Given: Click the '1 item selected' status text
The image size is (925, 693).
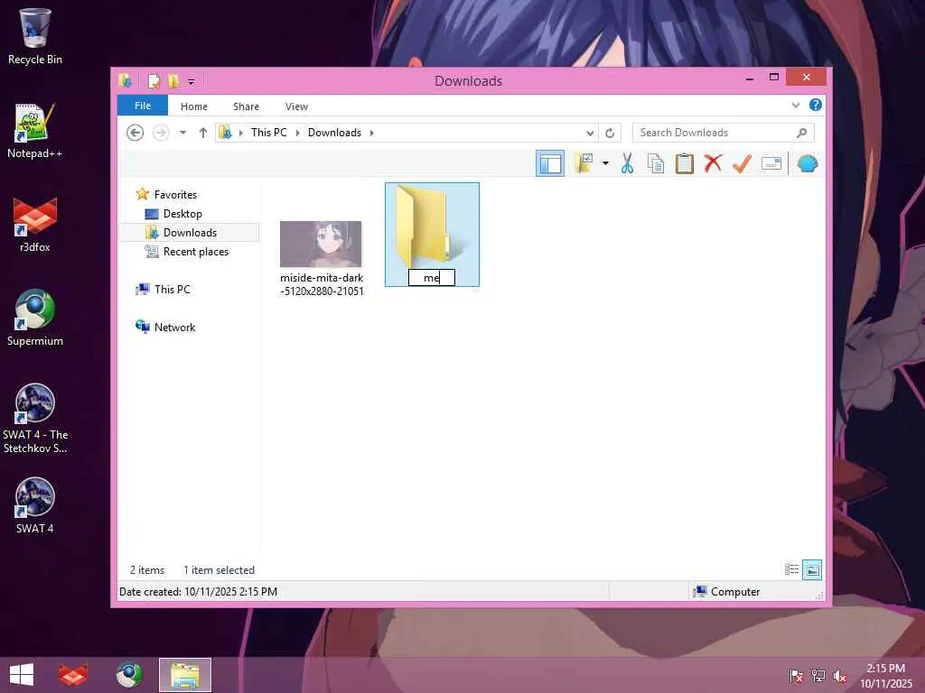Looking at the screenshot, I should (219, 570).
